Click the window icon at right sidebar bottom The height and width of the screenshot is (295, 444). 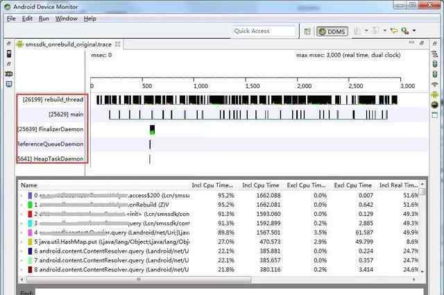click(x=435, y=115)
